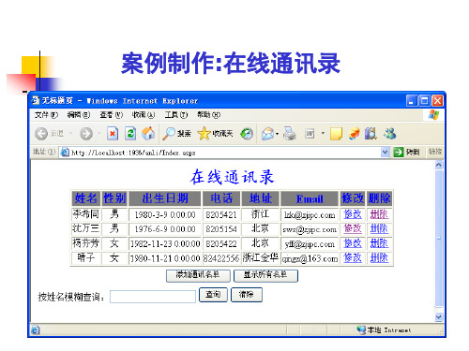Click the Back navigation arrow icon
The width and height of the screenshot is (469, 351).
41,134
